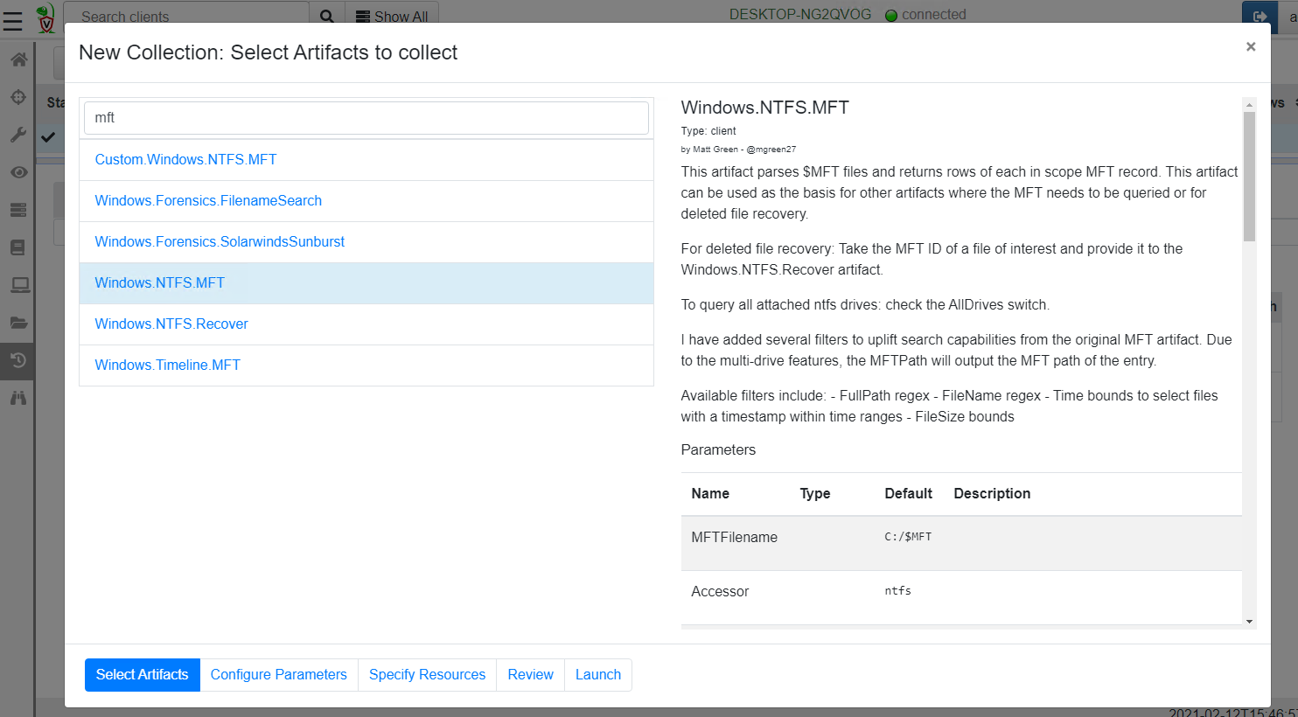Click the magnifier search clients button
Image resolution: width=1298 pixels, height=717 pixels.
[327, 16]
